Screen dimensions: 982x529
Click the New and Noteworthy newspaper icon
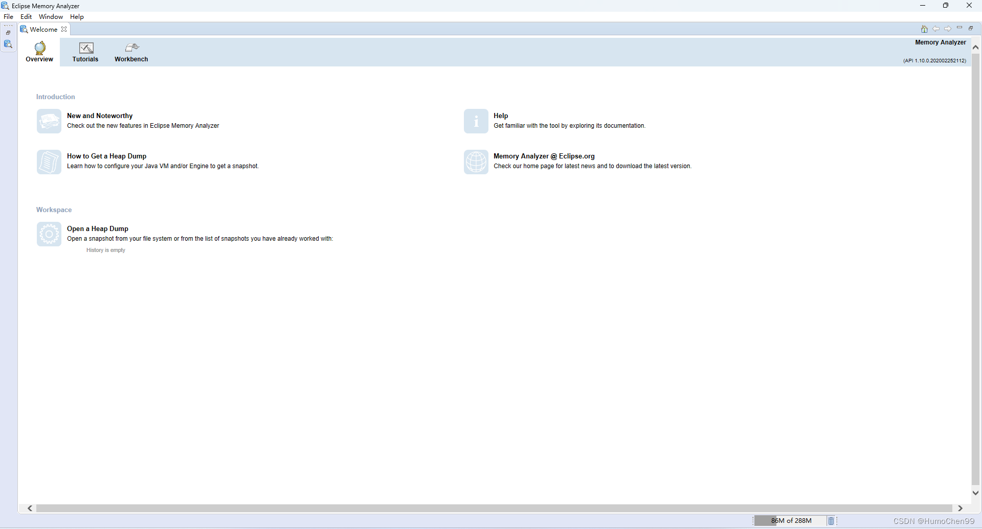[49, 121]
